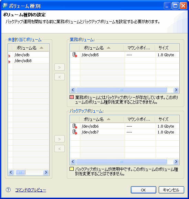Remove volume from backup volumes with < button
Image resolution: width=189 pixels, height=199 pixels.
(x=60, y=149)
